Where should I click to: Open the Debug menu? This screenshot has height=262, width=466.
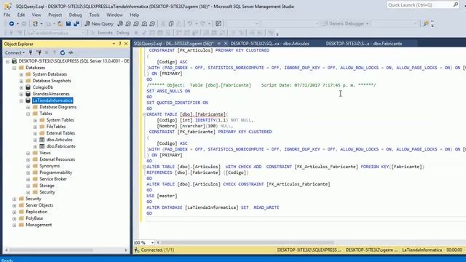75,15
